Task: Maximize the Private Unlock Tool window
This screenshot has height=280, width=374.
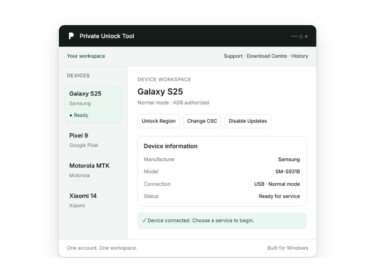Action: click(x=301, y=37)
